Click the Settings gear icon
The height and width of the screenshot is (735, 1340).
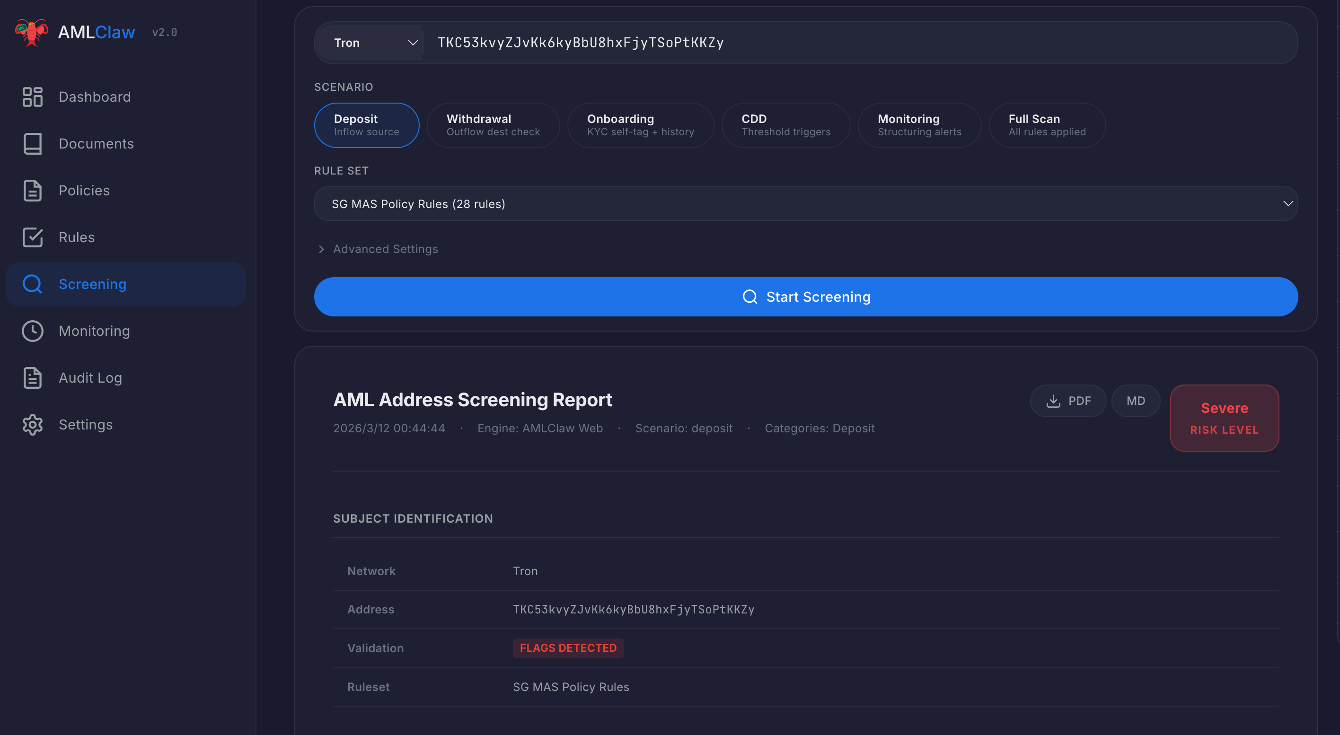point(32,425)
